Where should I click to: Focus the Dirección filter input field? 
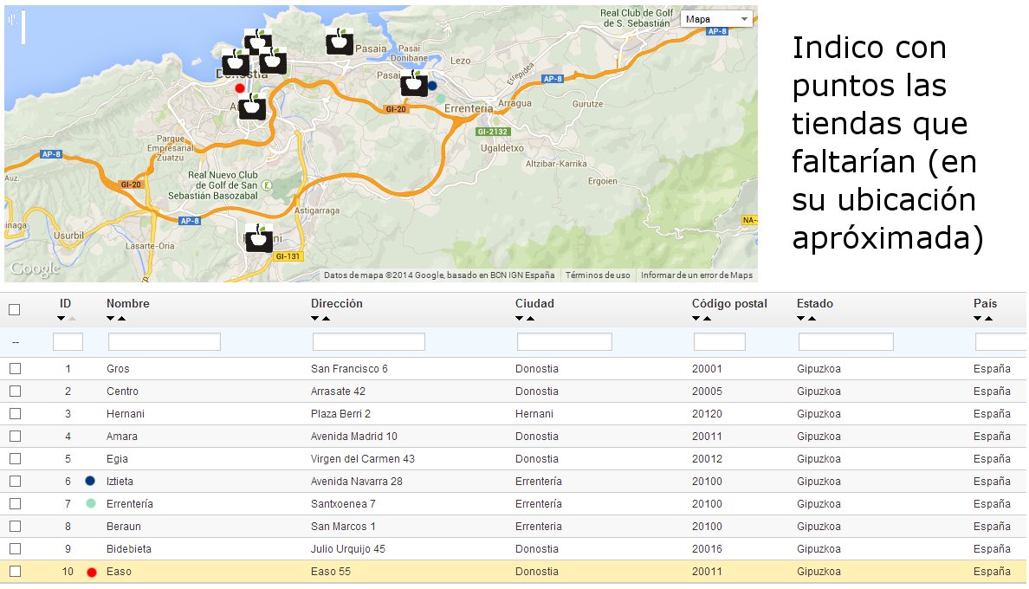[x=368, y=342]
